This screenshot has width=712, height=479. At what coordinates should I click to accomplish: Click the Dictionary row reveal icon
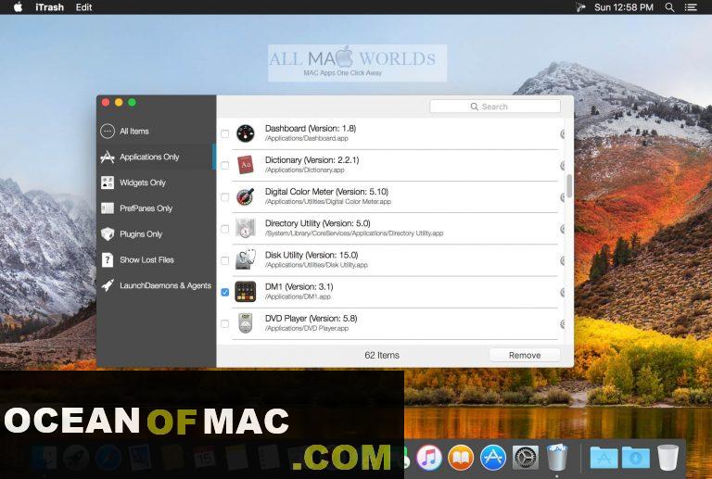pyautogui.click(x=563, y=166)
